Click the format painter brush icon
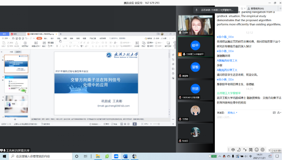Viewport: 282px width, 160px height. click(x=17, y=43)
